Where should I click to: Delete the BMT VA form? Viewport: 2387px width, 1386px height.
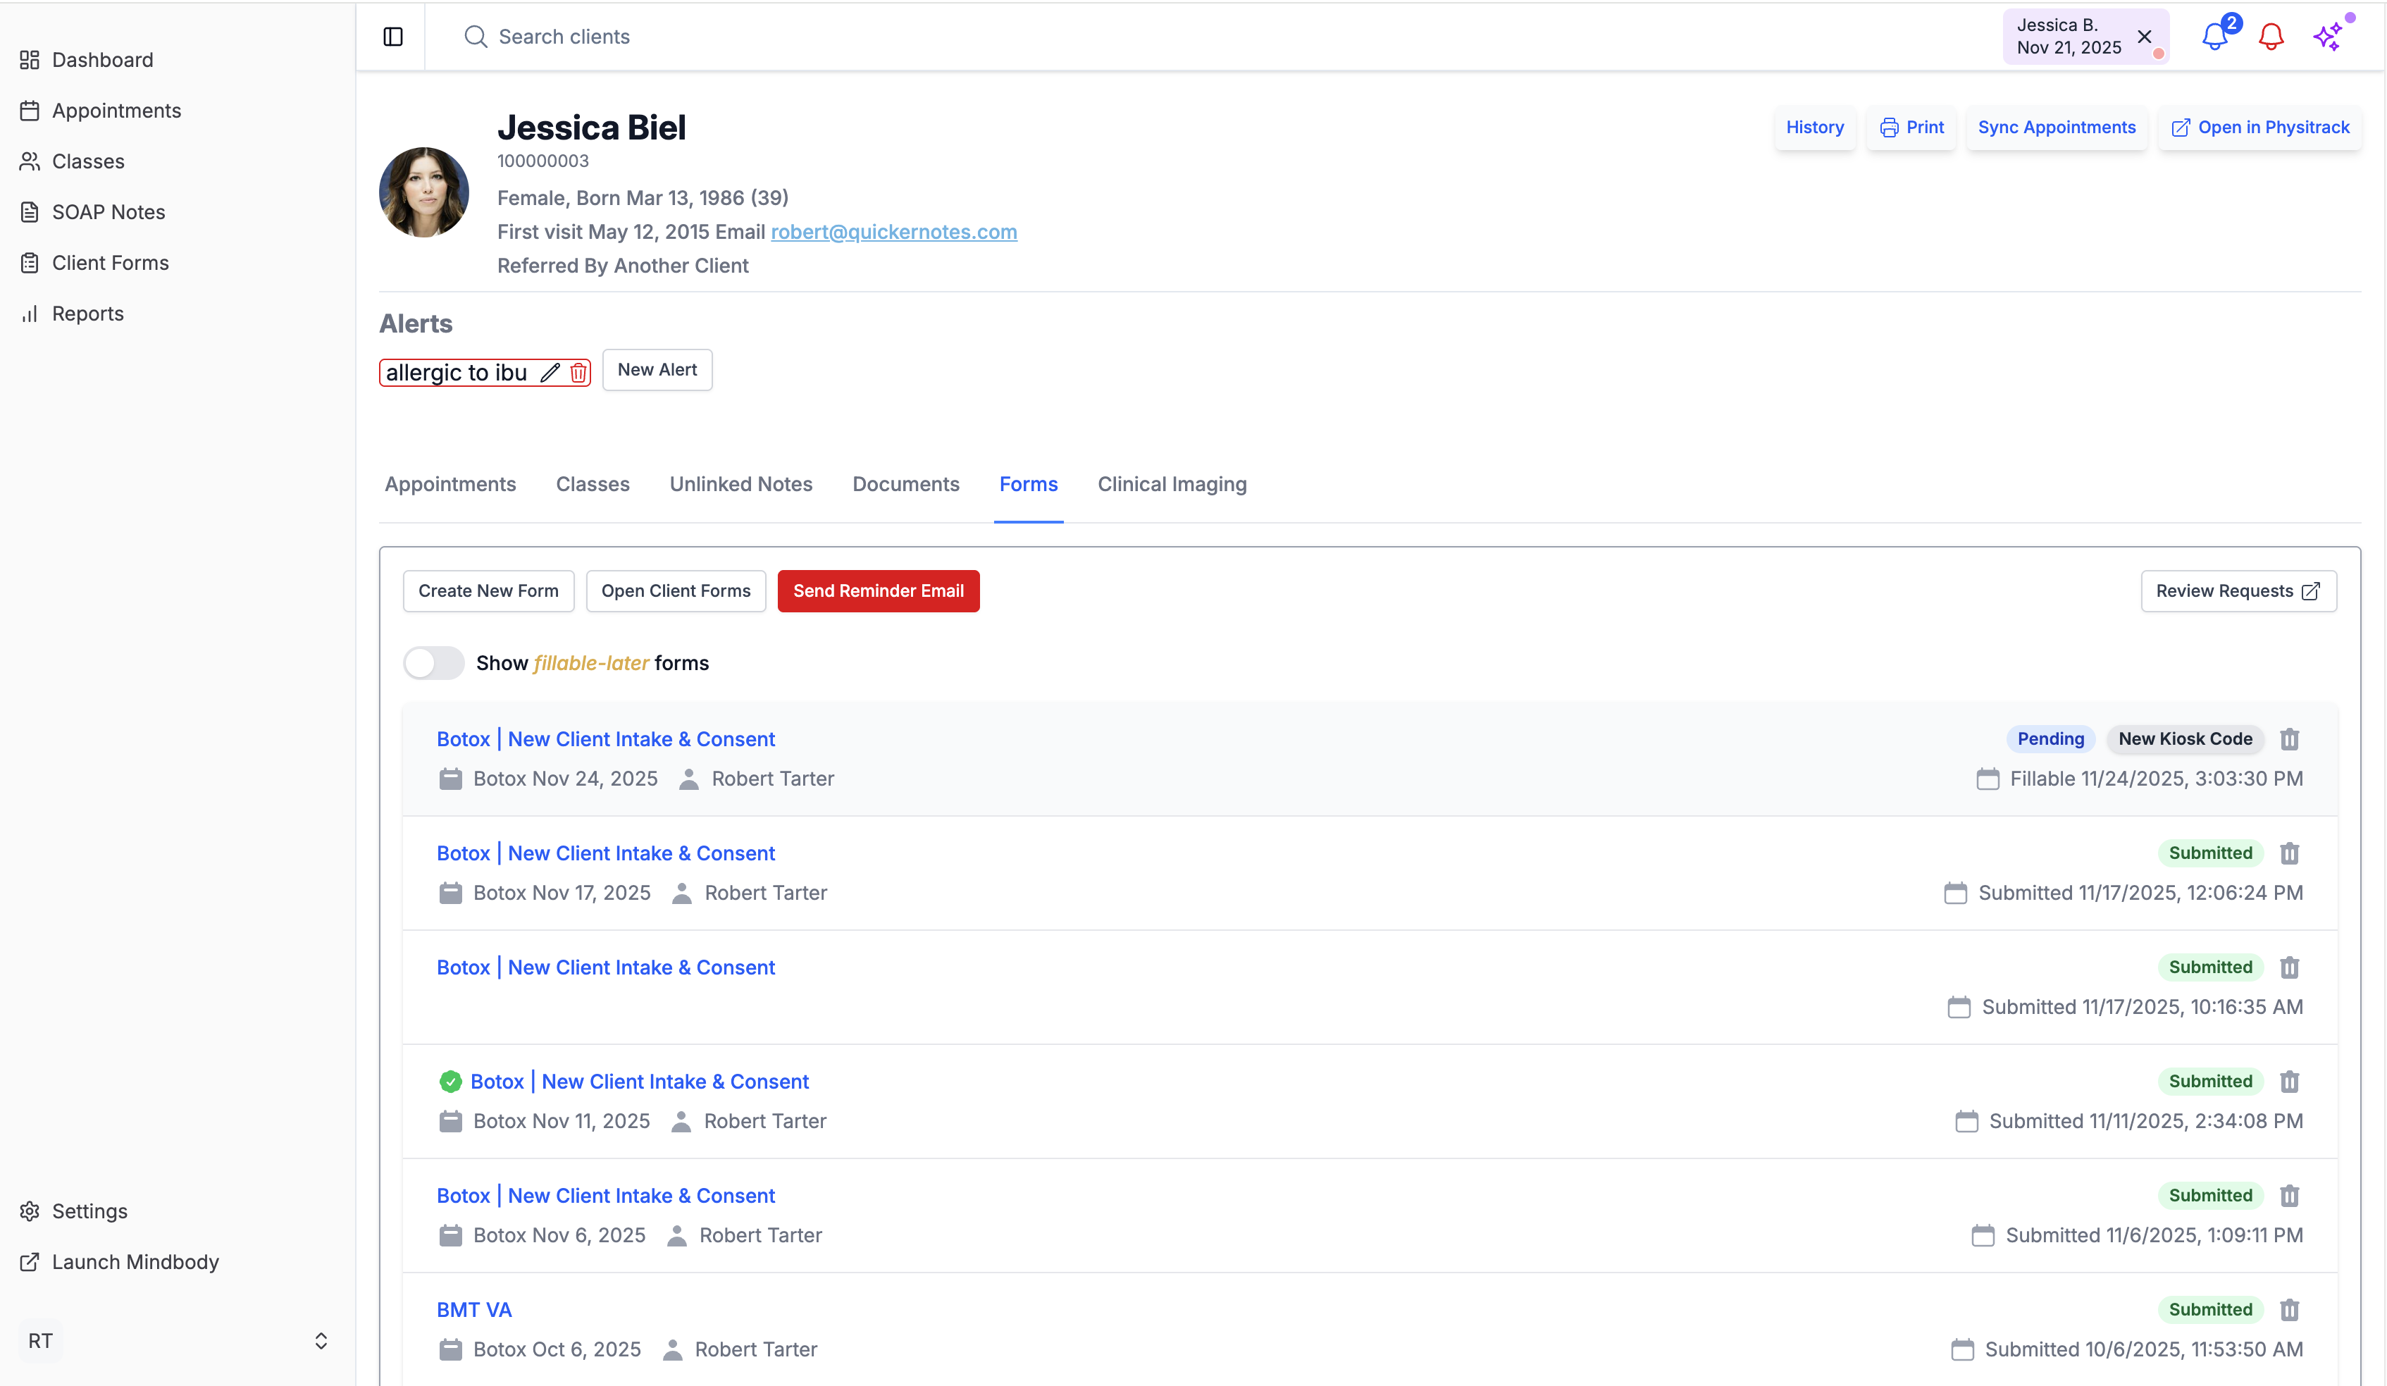pos(2290,1309)
